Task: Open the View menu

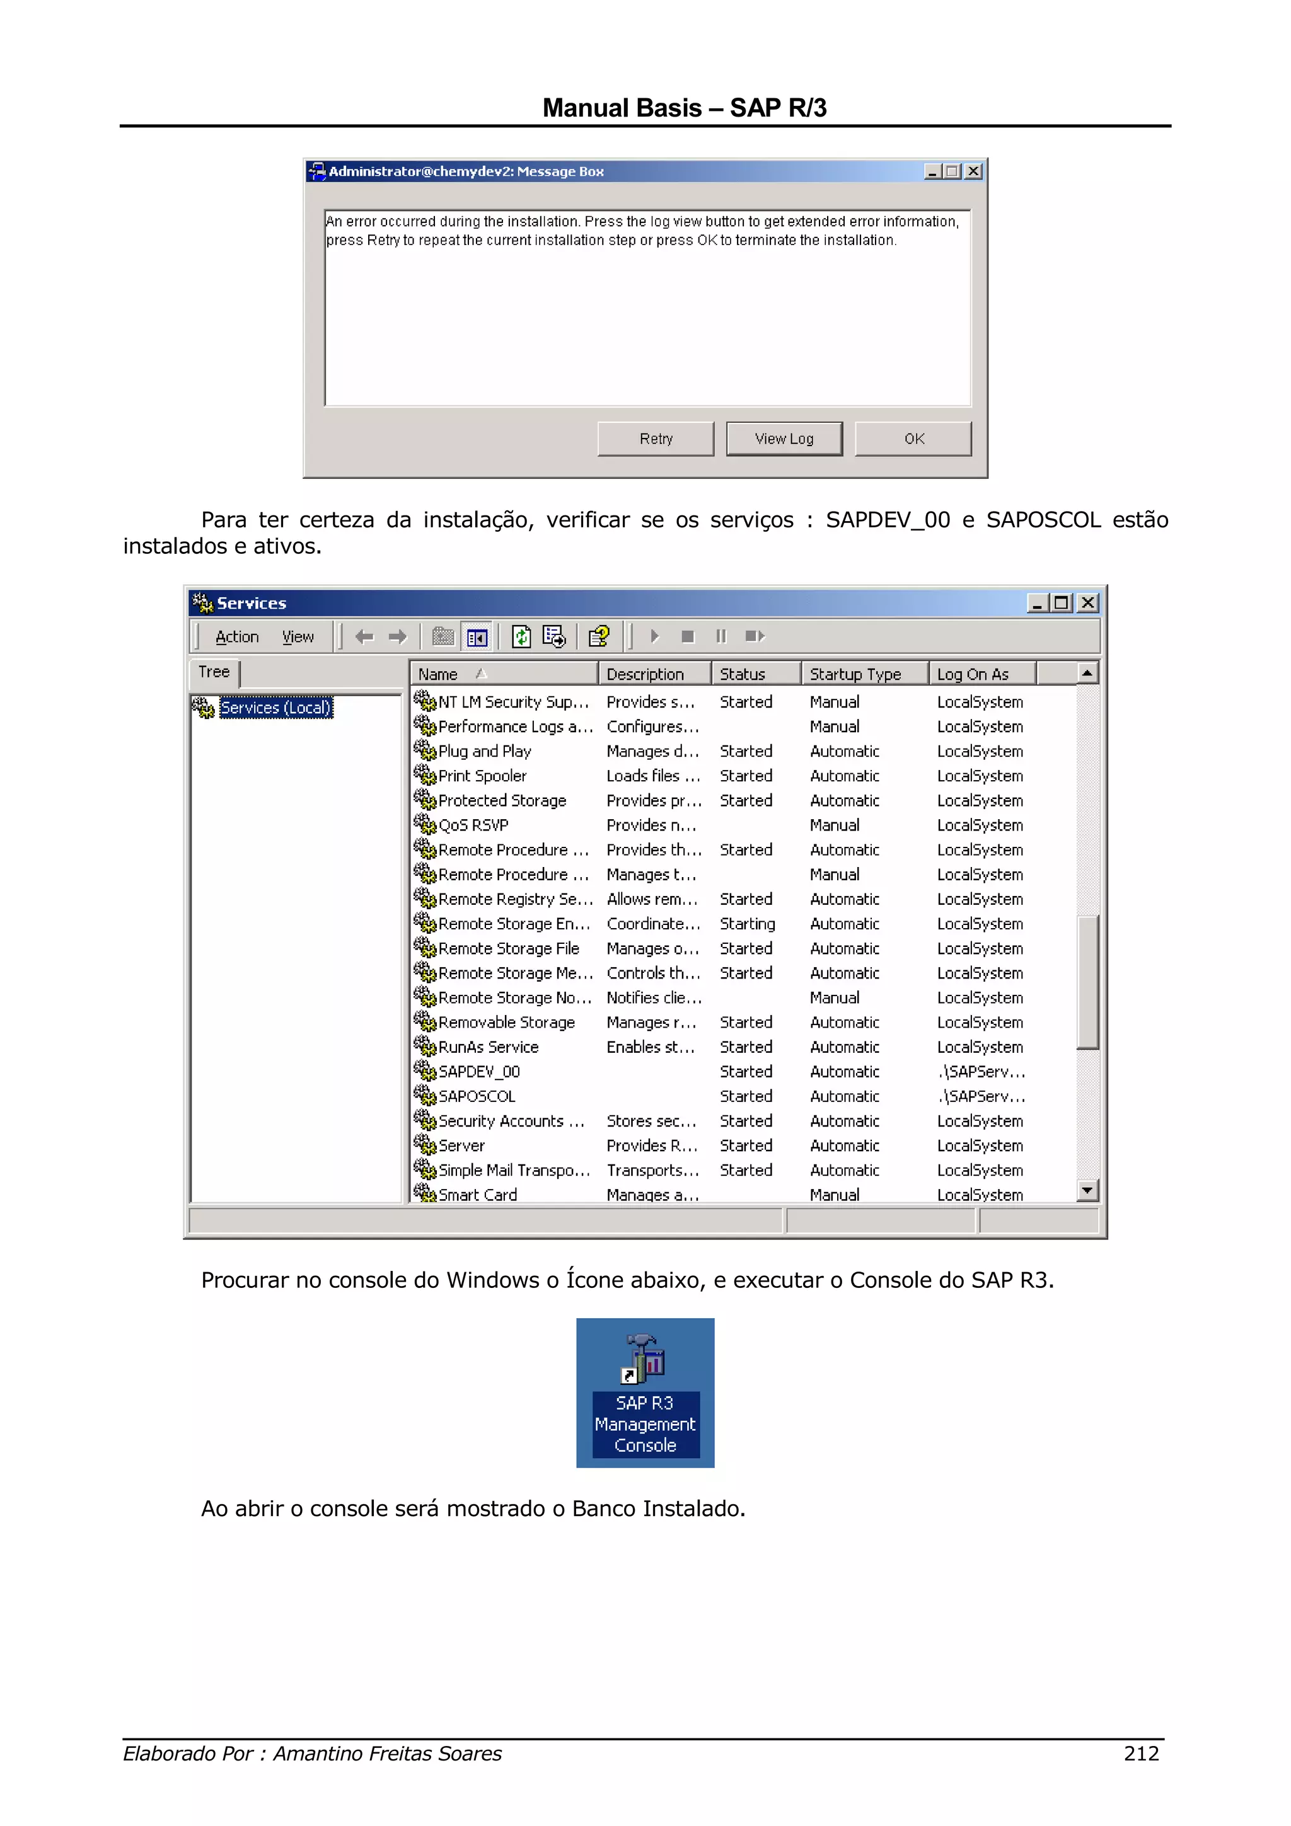Action: point(298,637)
